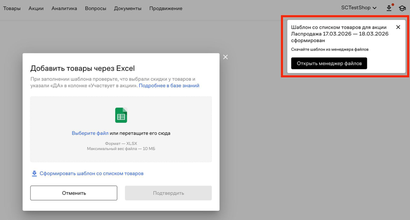Click the Выберите файл link
Image resolution: width=410 pixels, height=220 pixels.
pyautogui.click(x=90, y=133)
